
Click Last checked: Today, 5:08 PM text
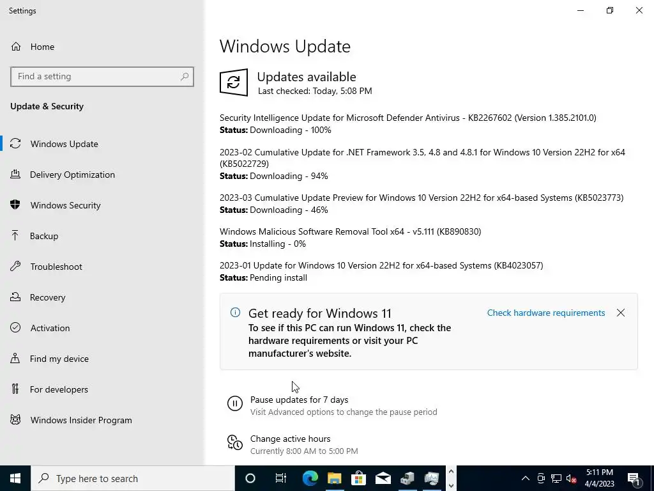click(315, 91)
